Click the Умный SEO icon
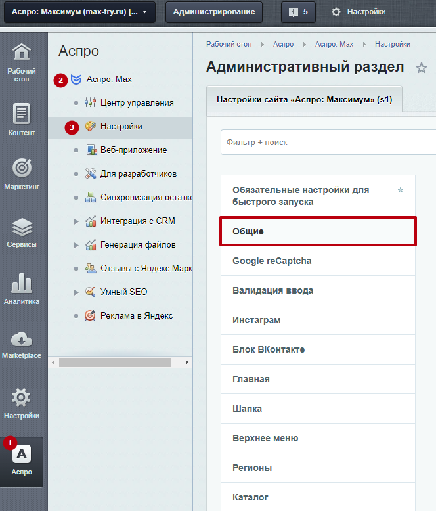The image size is (436, 511). (90, 292)
